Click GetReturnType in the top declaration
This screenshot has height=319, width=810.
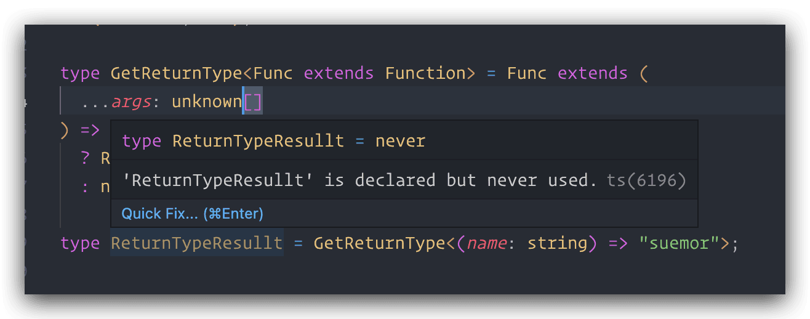pyautogui.click(x=176, y=73)
